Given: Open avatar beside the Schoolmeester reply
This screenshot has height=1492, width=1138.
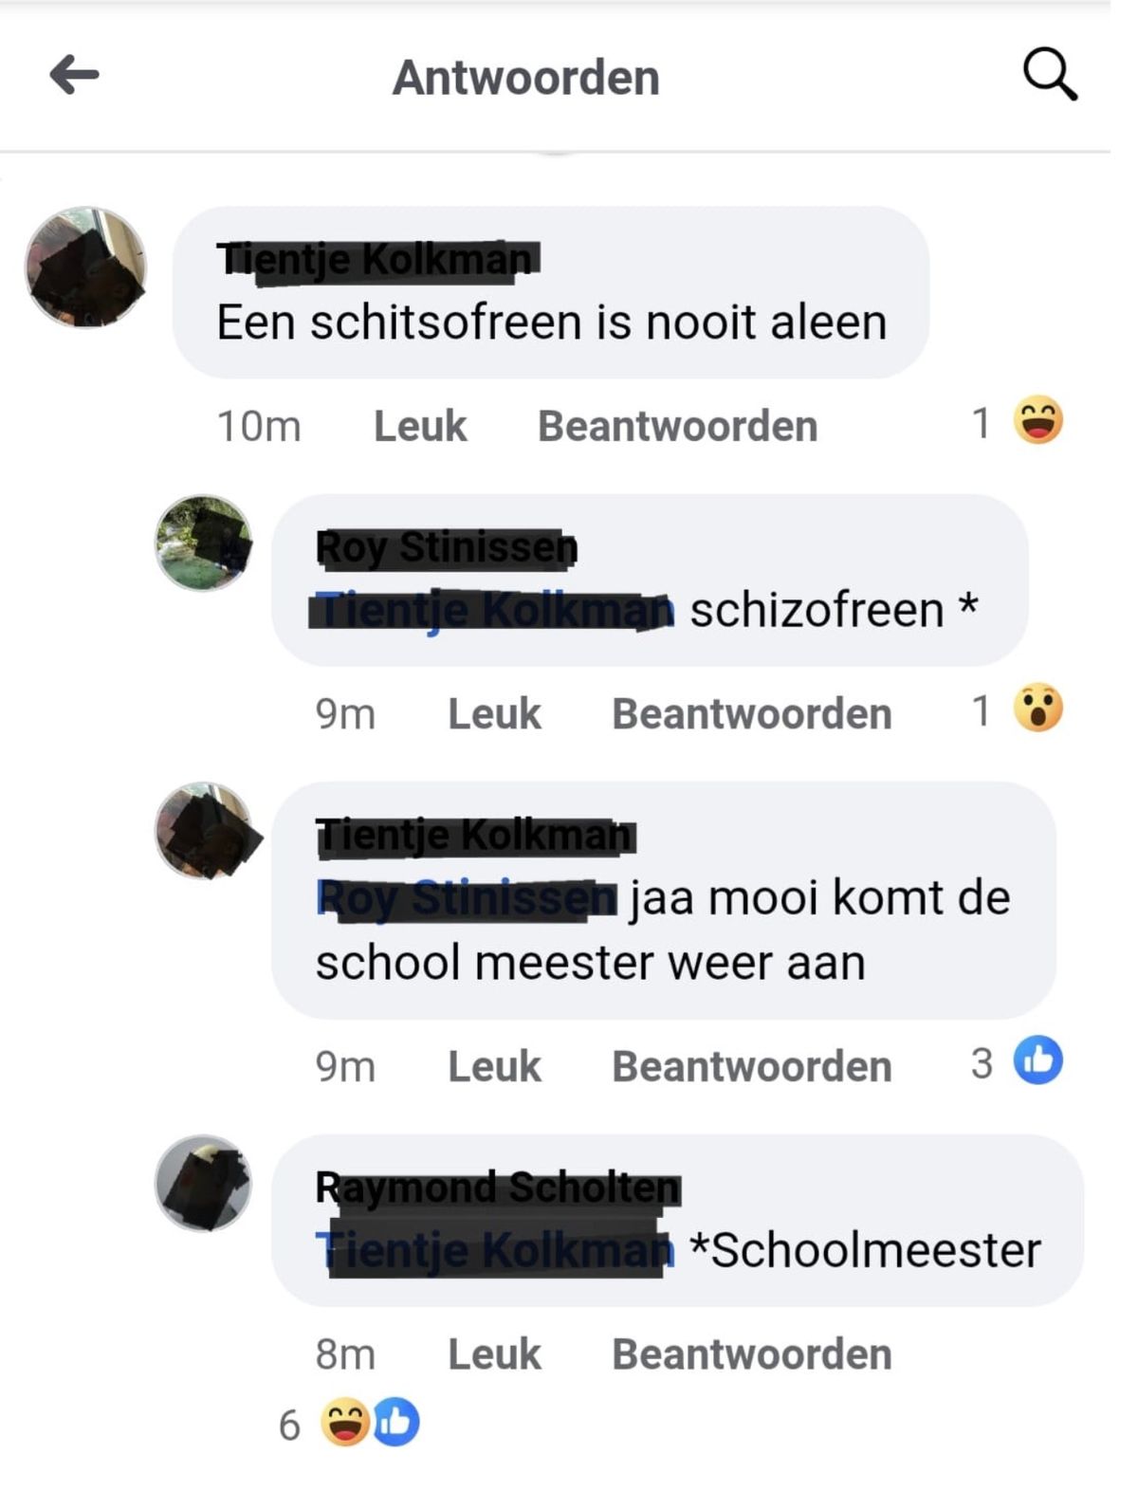Looking at the screenshot, I should coord(204,1183).
